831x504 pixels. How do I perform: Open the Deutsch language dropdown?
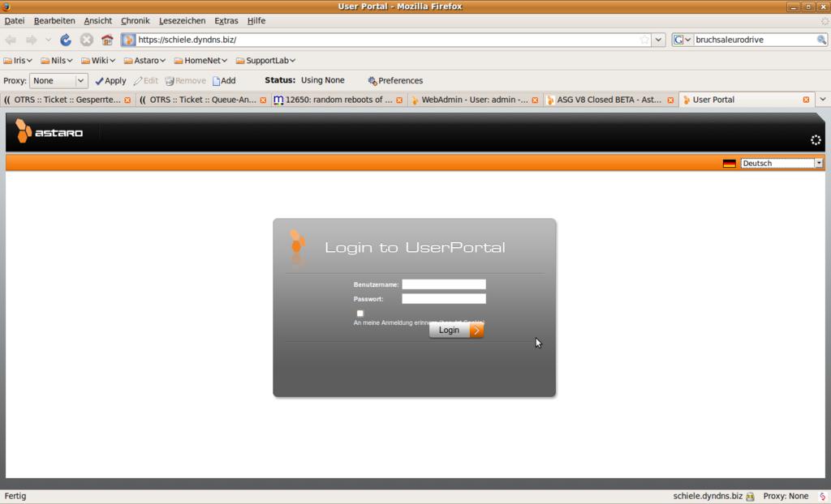click(x=781, y=163)
